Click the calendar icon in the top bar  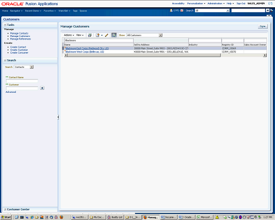click(182, 10)
